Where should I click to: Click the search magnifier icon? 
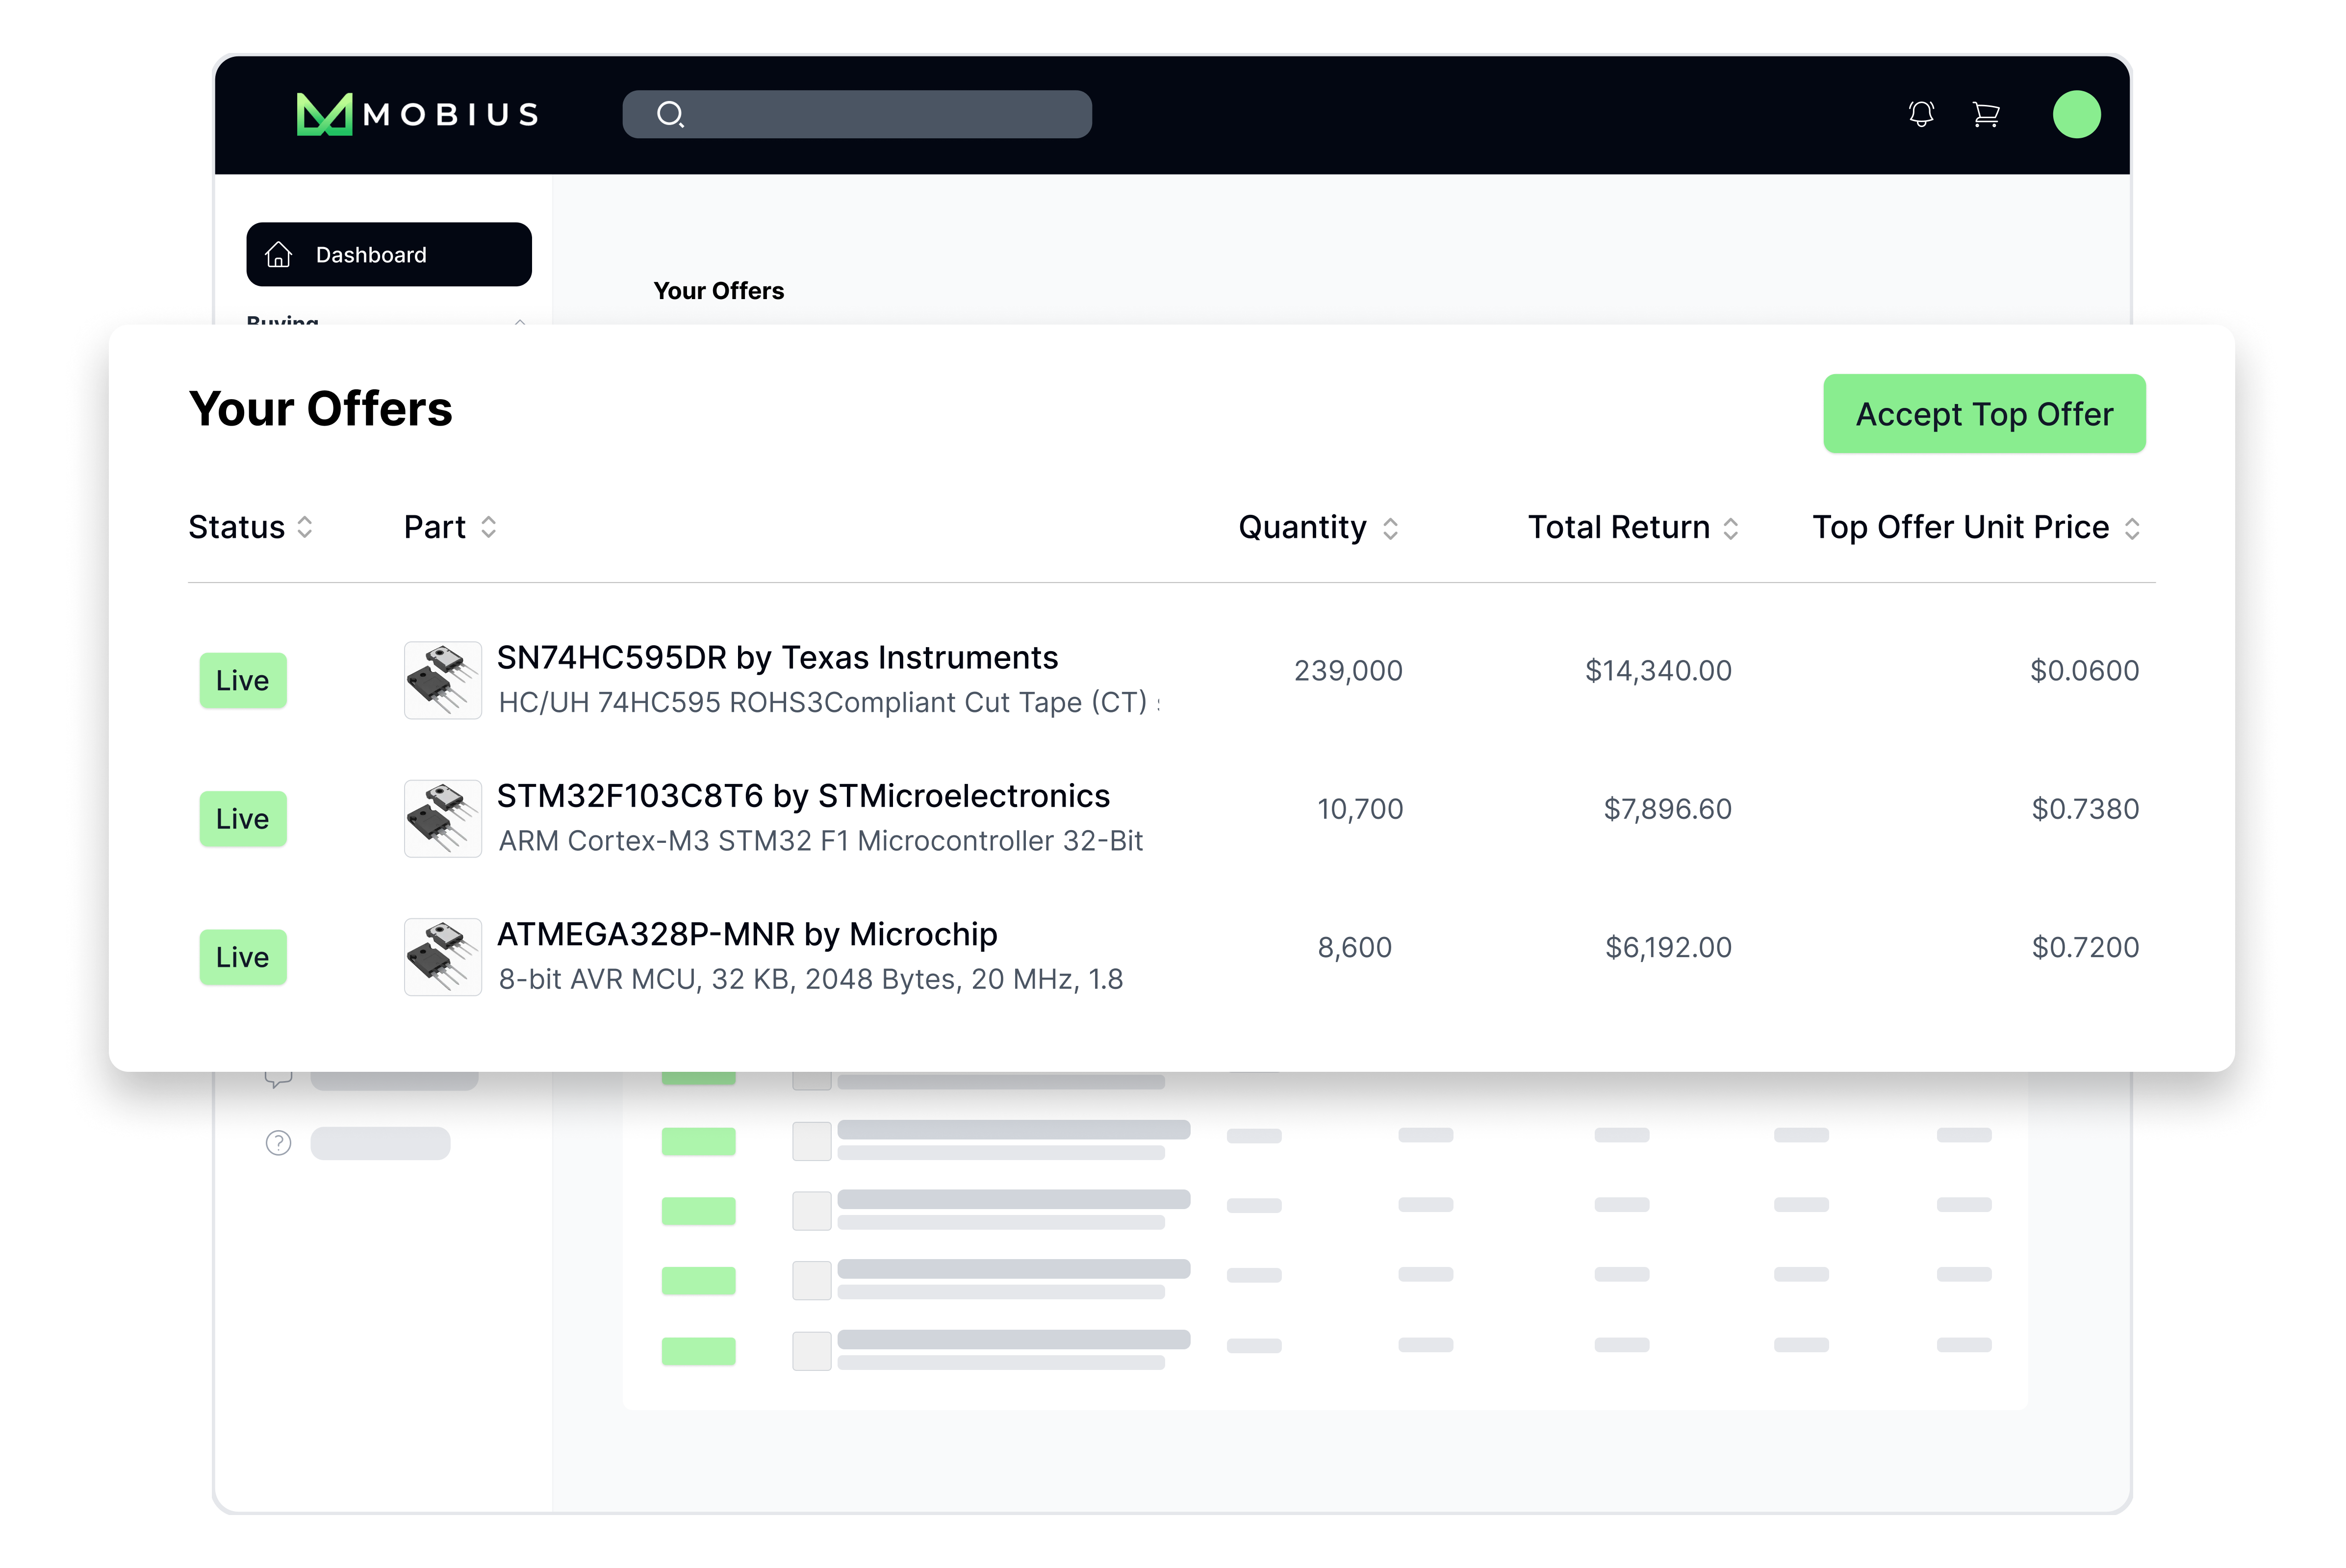[670, 114]
